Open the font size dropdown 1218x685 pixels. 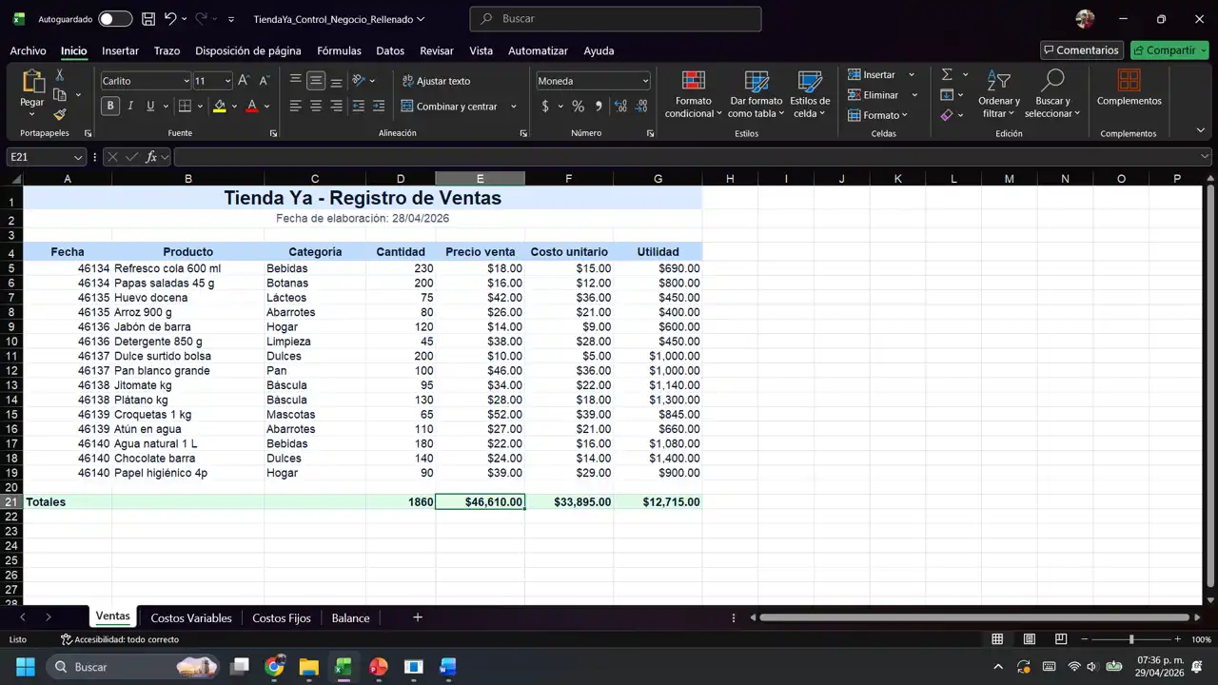coord(226,81)
